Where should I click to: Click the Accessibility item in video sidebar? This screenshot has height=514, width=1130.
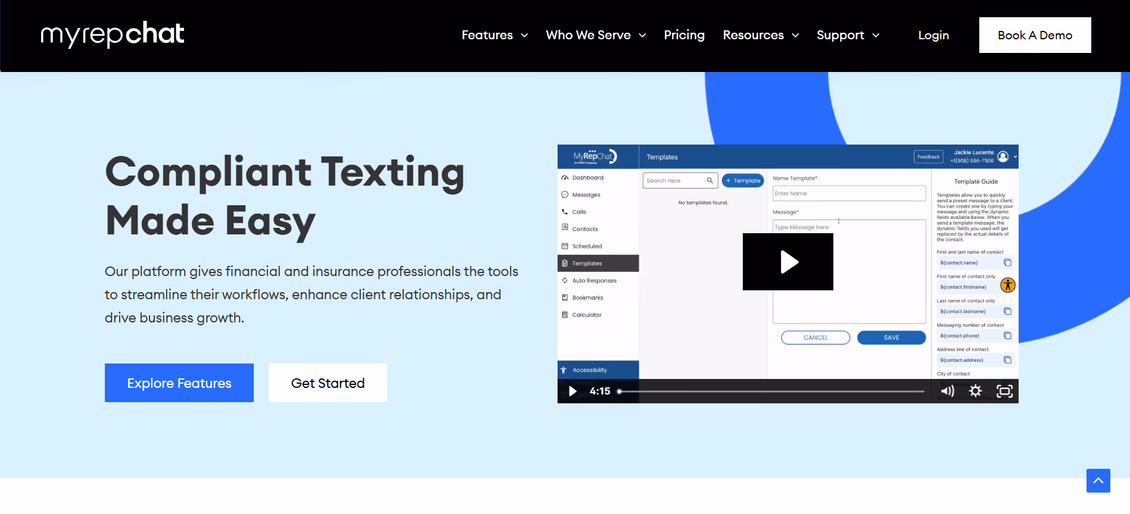[x=598, y=370]
